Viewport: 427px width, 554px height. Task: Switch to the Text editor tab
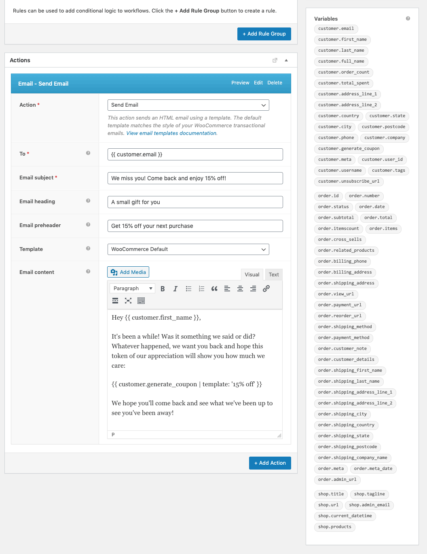click(x=274, y=275)
